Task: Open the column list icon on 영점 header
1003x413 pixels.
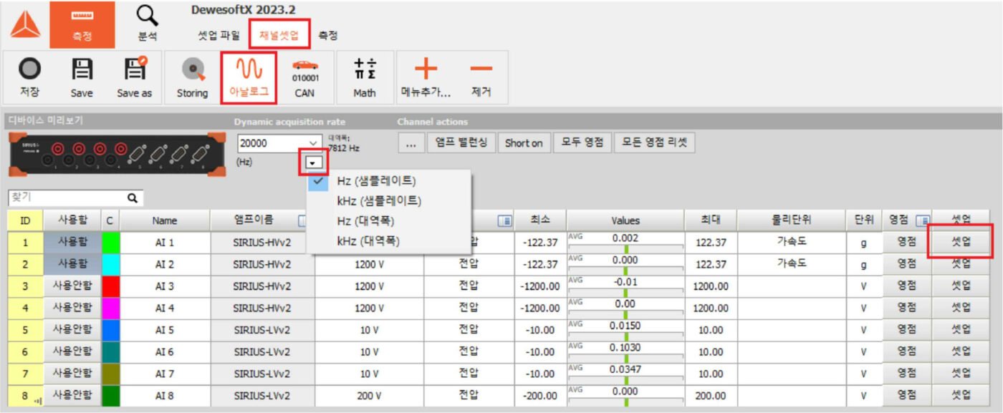Action: point(923,220)
